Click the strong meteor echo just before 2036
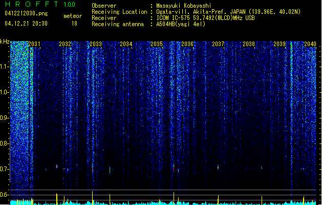The height and width of the screenshot is (205, 322). tap(174, 168)
